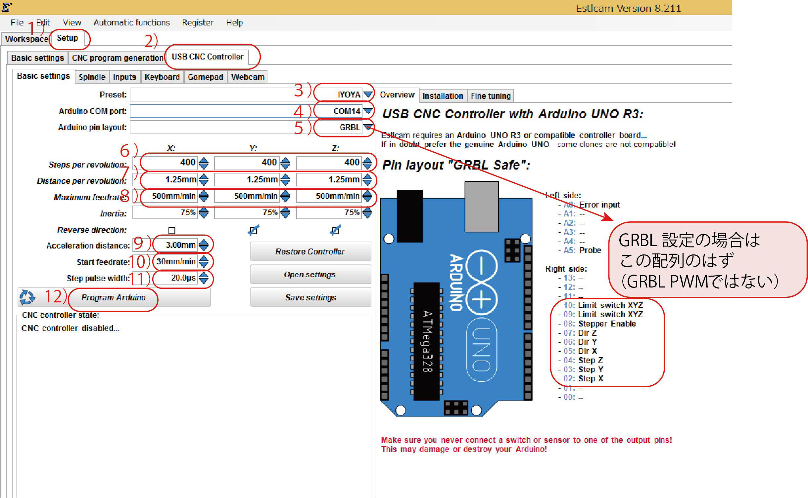Image resolution: width=808 pixels, height=498 pixels.
Task: Open the Help menu
Action: pyautogui.click(x=234, y=22)
